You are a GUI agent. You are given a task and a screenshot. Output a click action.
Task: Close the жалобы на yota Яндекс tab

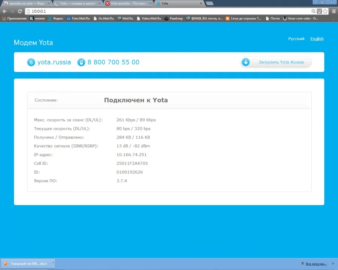[49, 3]
